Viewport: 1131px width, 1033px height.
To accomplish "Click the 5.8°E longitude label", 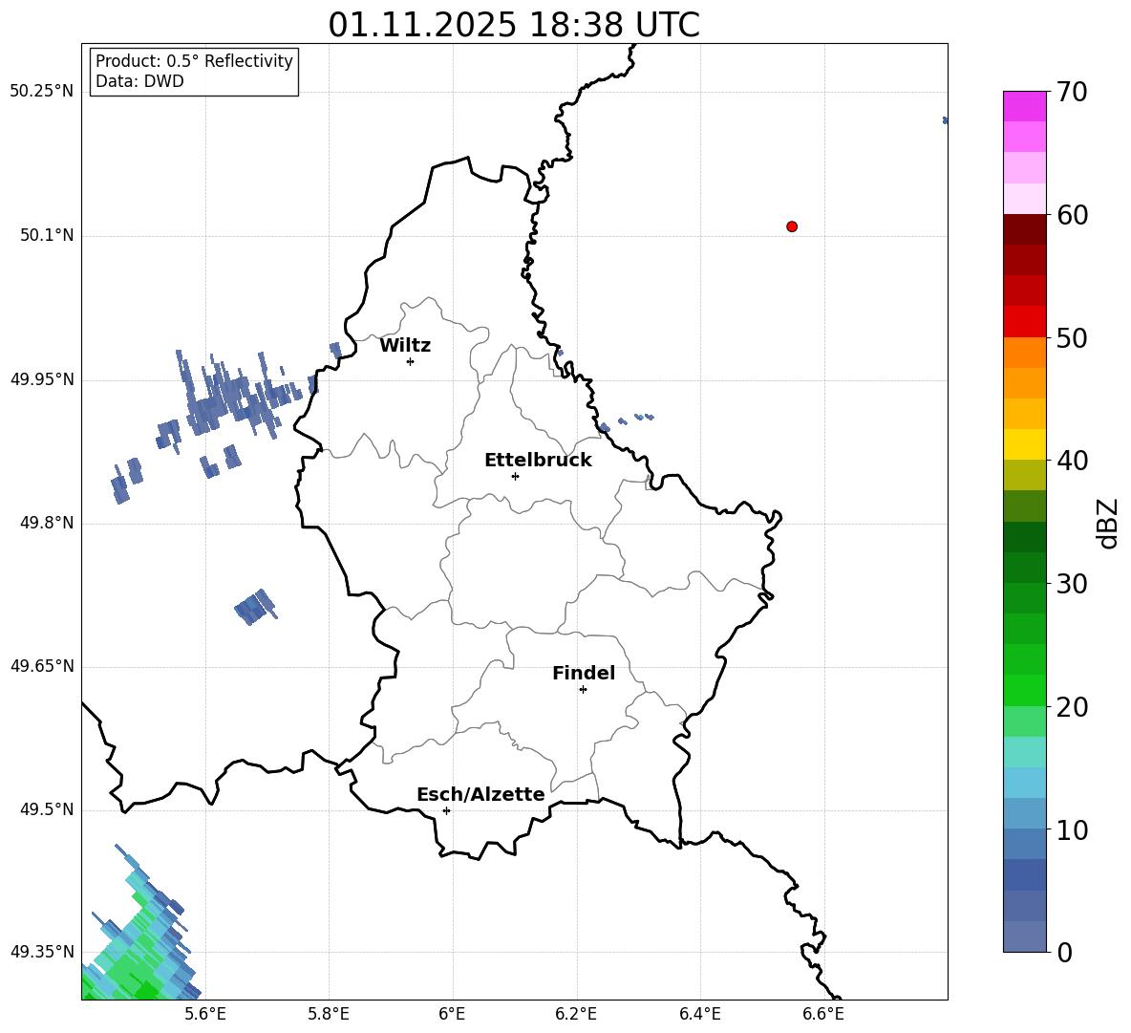I will 329,1014.
